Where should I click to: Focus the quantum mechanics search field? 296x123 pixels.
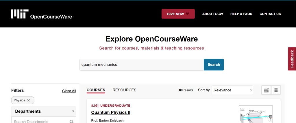pos(142,65)
